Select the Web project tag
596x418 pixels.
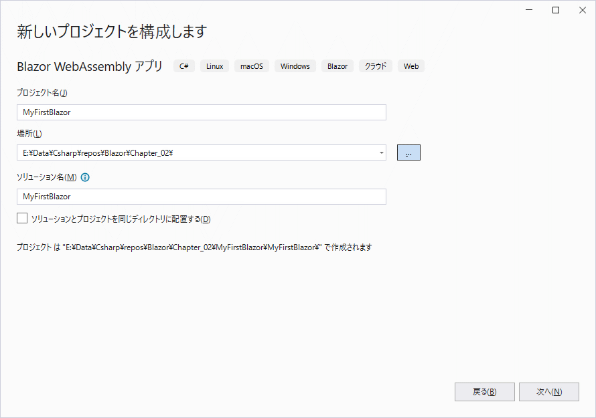[x=411, y=66]
